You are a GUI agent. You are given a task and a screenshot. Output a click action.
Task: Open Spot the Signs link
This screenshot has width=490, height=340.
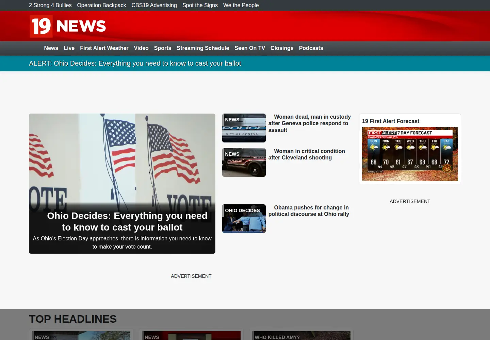200,5
